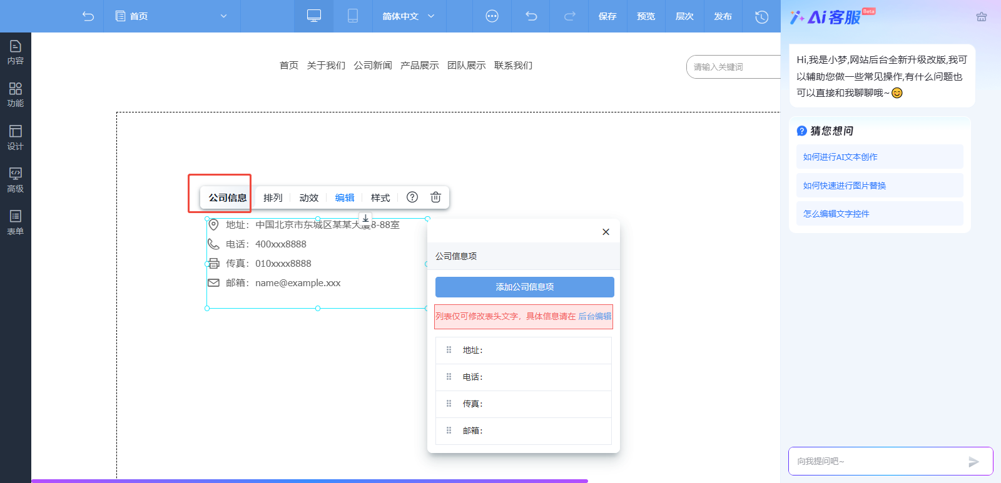Click the phone icon beside 电话
Screen dimensions: 1001x483
click(x=213, y=244)
